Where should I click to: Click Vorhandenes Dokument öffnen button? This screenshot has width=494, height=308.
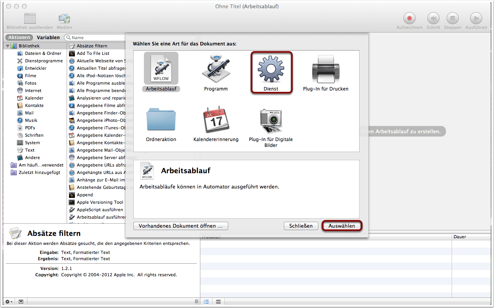tap(181, 226)
